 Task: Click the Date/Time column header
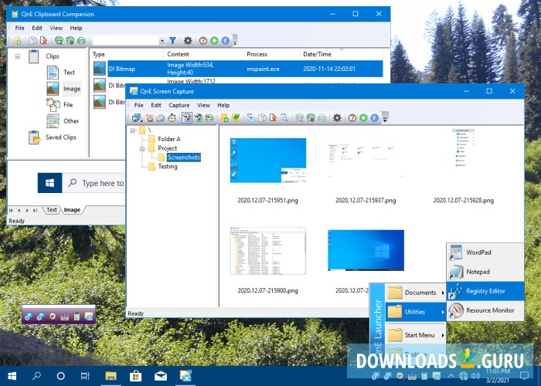click(x=320, y=54)
